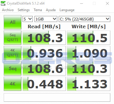Open the Language menu
114x104 pixels.
tap(67, 10)
